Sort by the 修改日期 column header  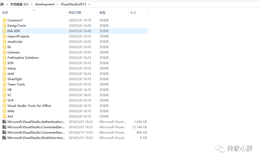[x=75, y=12]
